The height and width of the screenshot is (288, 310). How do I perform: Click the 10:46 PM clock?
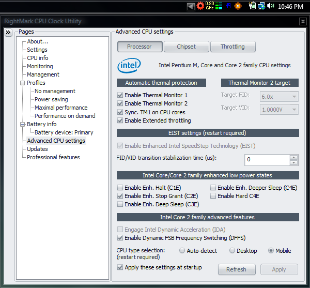(x=290, y=7)
